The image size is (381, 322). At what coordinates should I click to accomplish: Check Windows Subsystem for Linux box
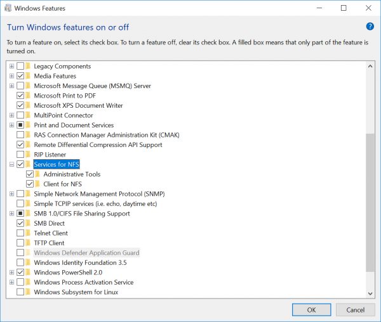click(x=20, y=292)
